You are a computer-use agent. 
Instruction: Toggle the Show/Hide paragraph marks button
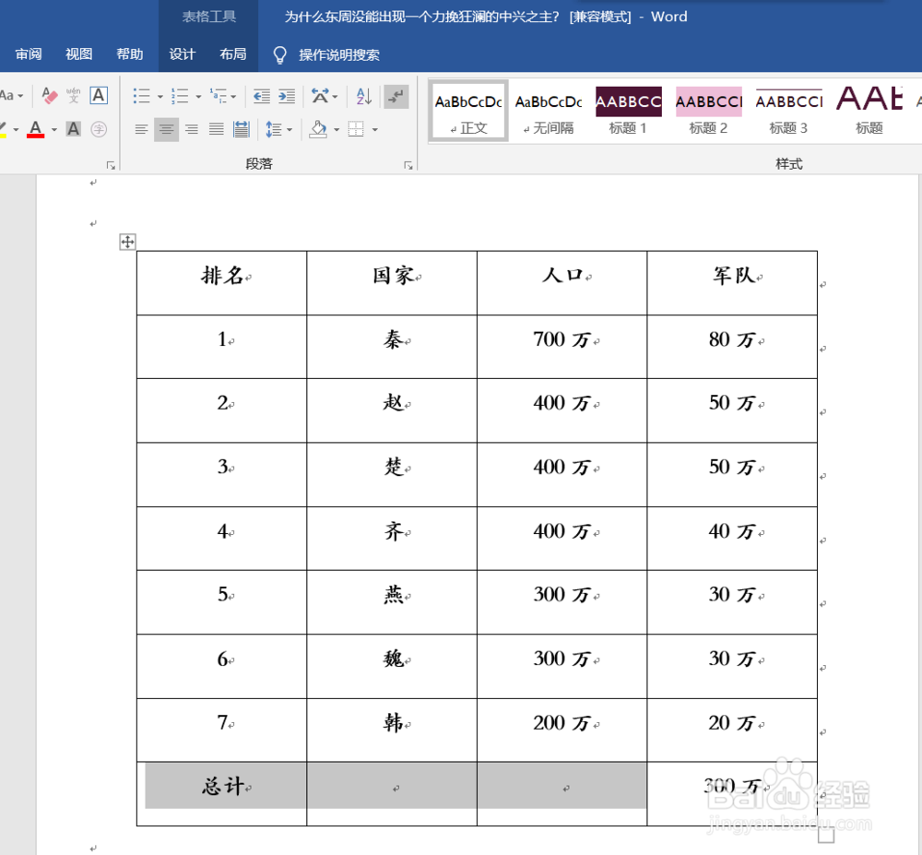pos(396,96)
